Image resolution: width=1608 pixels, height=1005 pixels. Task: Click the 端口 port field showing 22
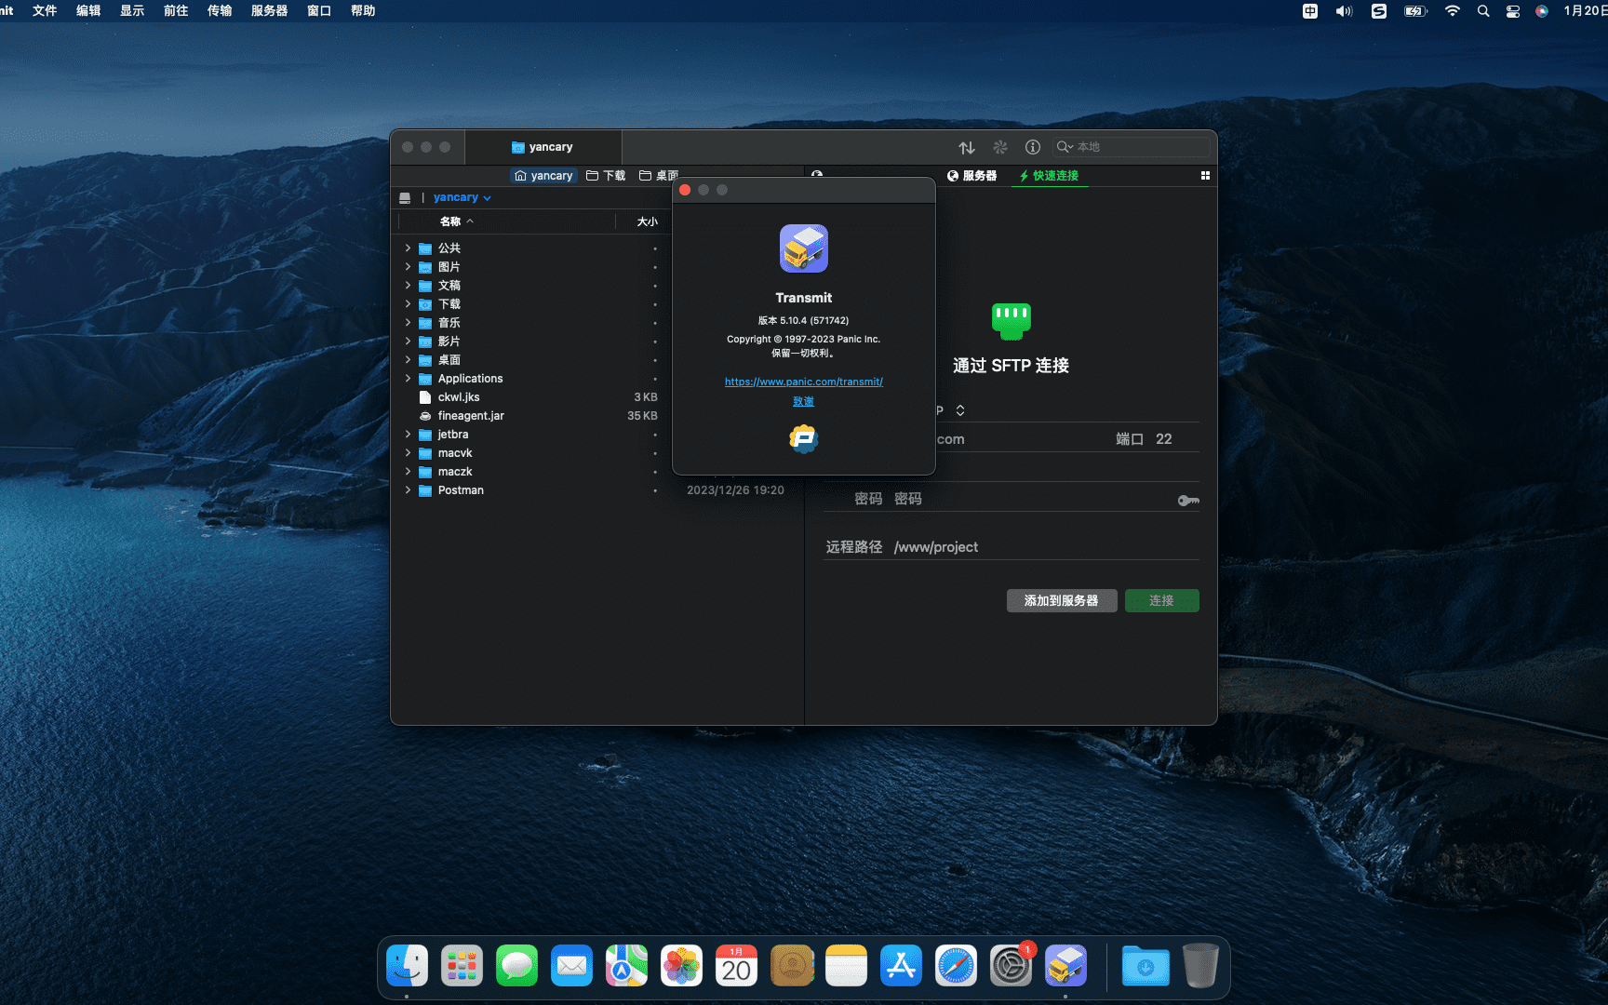[1163, 439]
